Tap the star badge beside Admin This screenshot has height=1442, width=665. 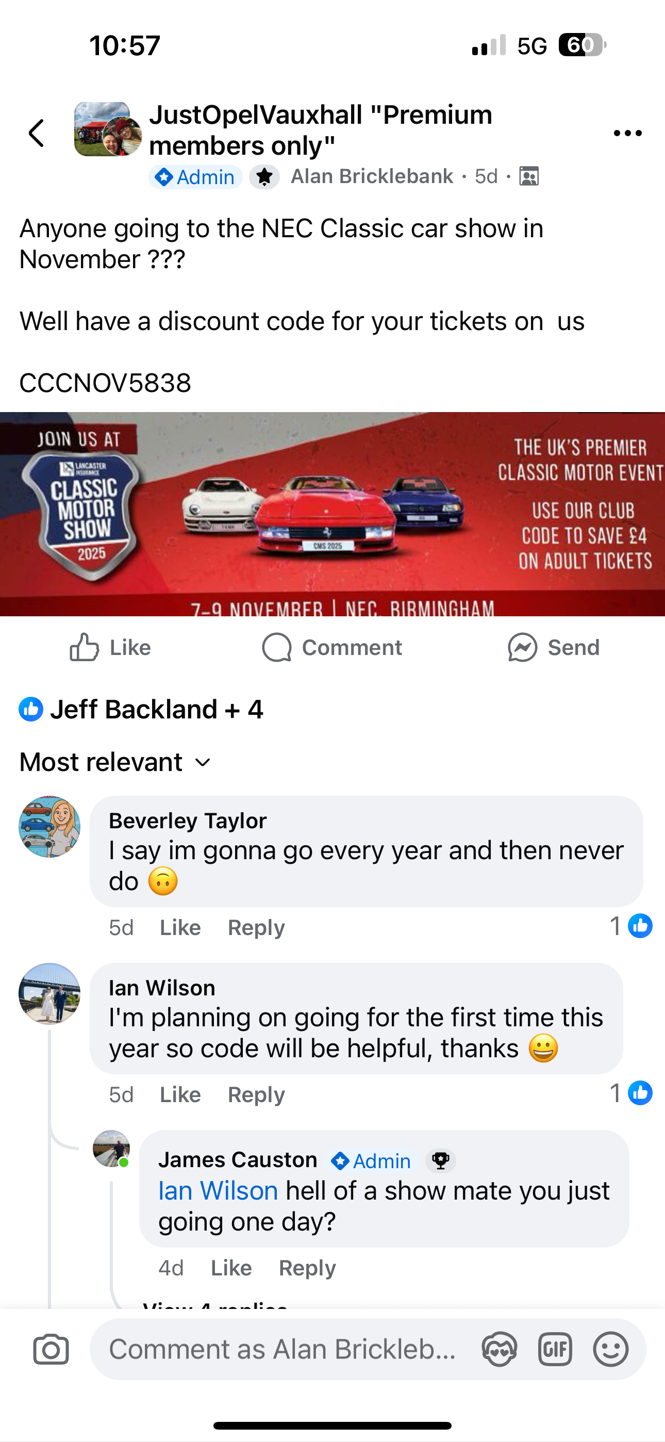point(264,177)
